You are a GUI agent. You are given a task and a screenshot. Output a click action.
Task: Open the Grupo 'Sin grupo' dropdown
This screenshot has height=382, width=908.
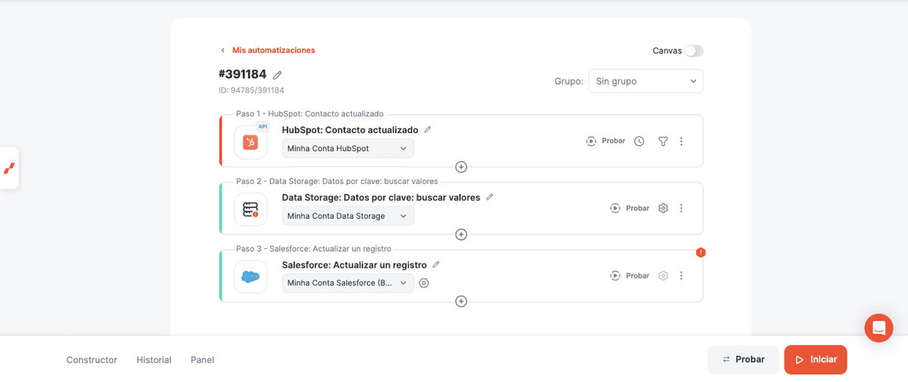pyautogui.click(x=645, y=81)
